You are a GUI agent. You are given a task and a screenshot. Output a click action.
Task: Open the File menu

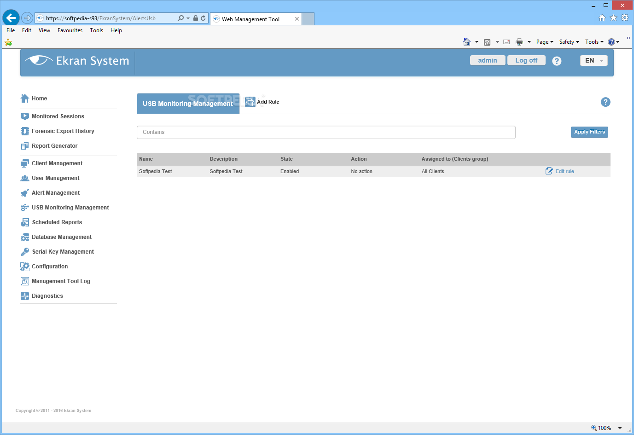11,30
